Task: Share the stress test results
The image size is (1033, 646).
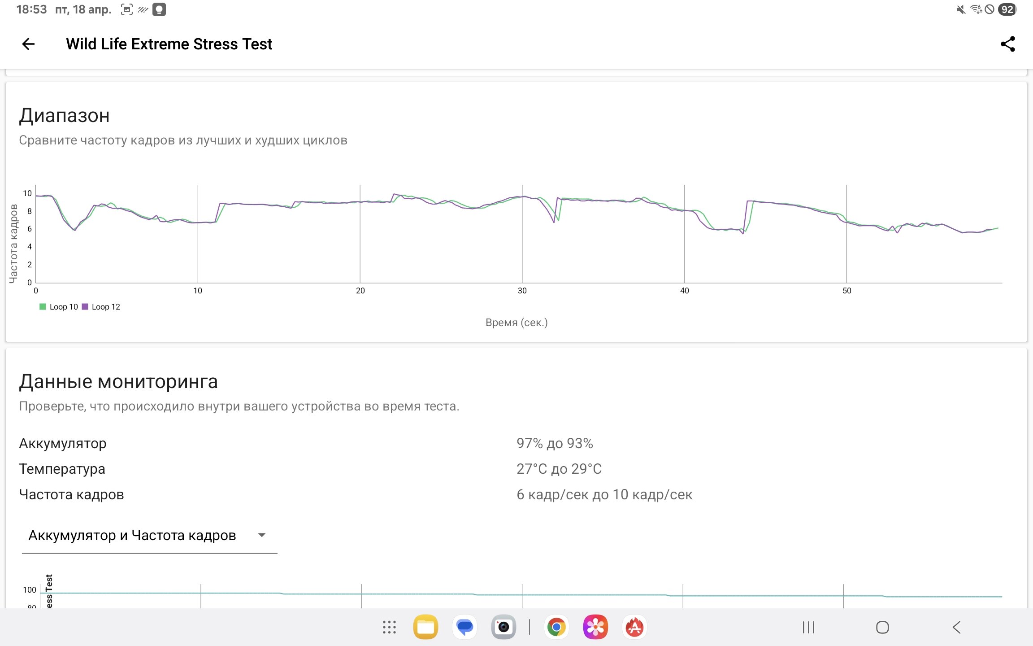Action: click(x=1007, y=44)
